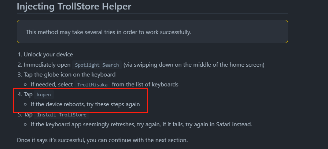The height and width of the screenshot is (149, 328).
Task: Click the keyboard app seemingly refreshes bullet
Action: [x=141, y=124]
